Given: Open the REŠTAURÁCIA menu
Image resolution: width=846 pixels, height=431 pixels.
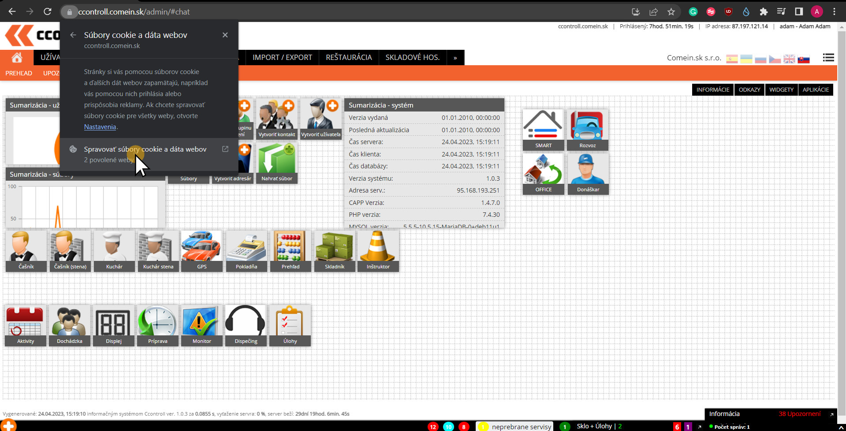Looking at the screenshot, I should [348, 58].
